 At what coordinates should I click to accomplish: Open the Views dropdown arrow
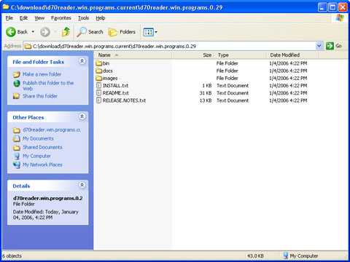[156, 32]
